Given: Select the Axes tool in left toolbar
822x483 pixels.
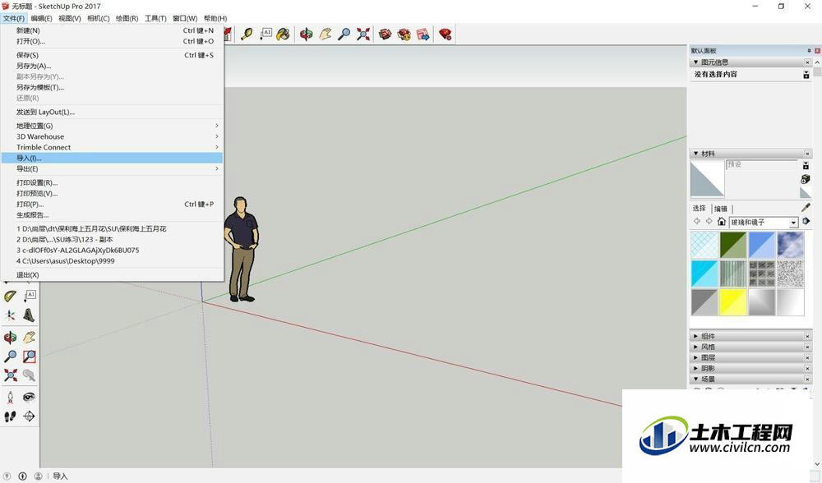Looking at the screenshot, I should click(10, 315).
